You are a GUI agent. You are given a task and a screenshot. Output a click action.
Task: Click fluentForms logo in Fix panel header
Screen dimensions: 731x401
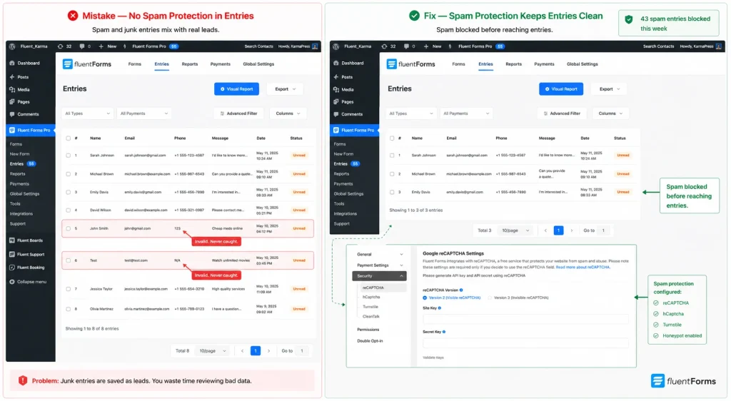(x=411, y=64)
